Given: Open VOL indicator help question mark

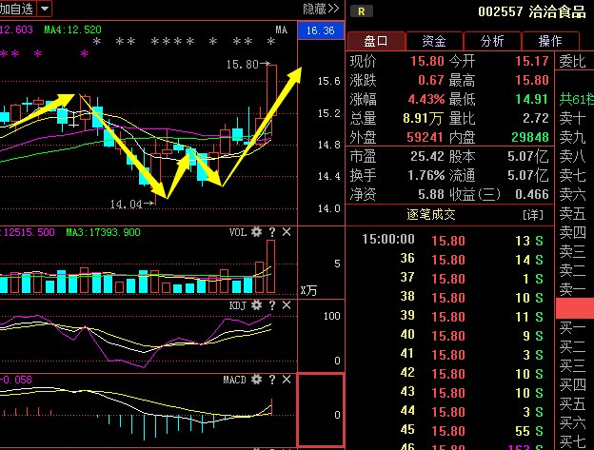Looking at the screenshot, I should 272,232.
